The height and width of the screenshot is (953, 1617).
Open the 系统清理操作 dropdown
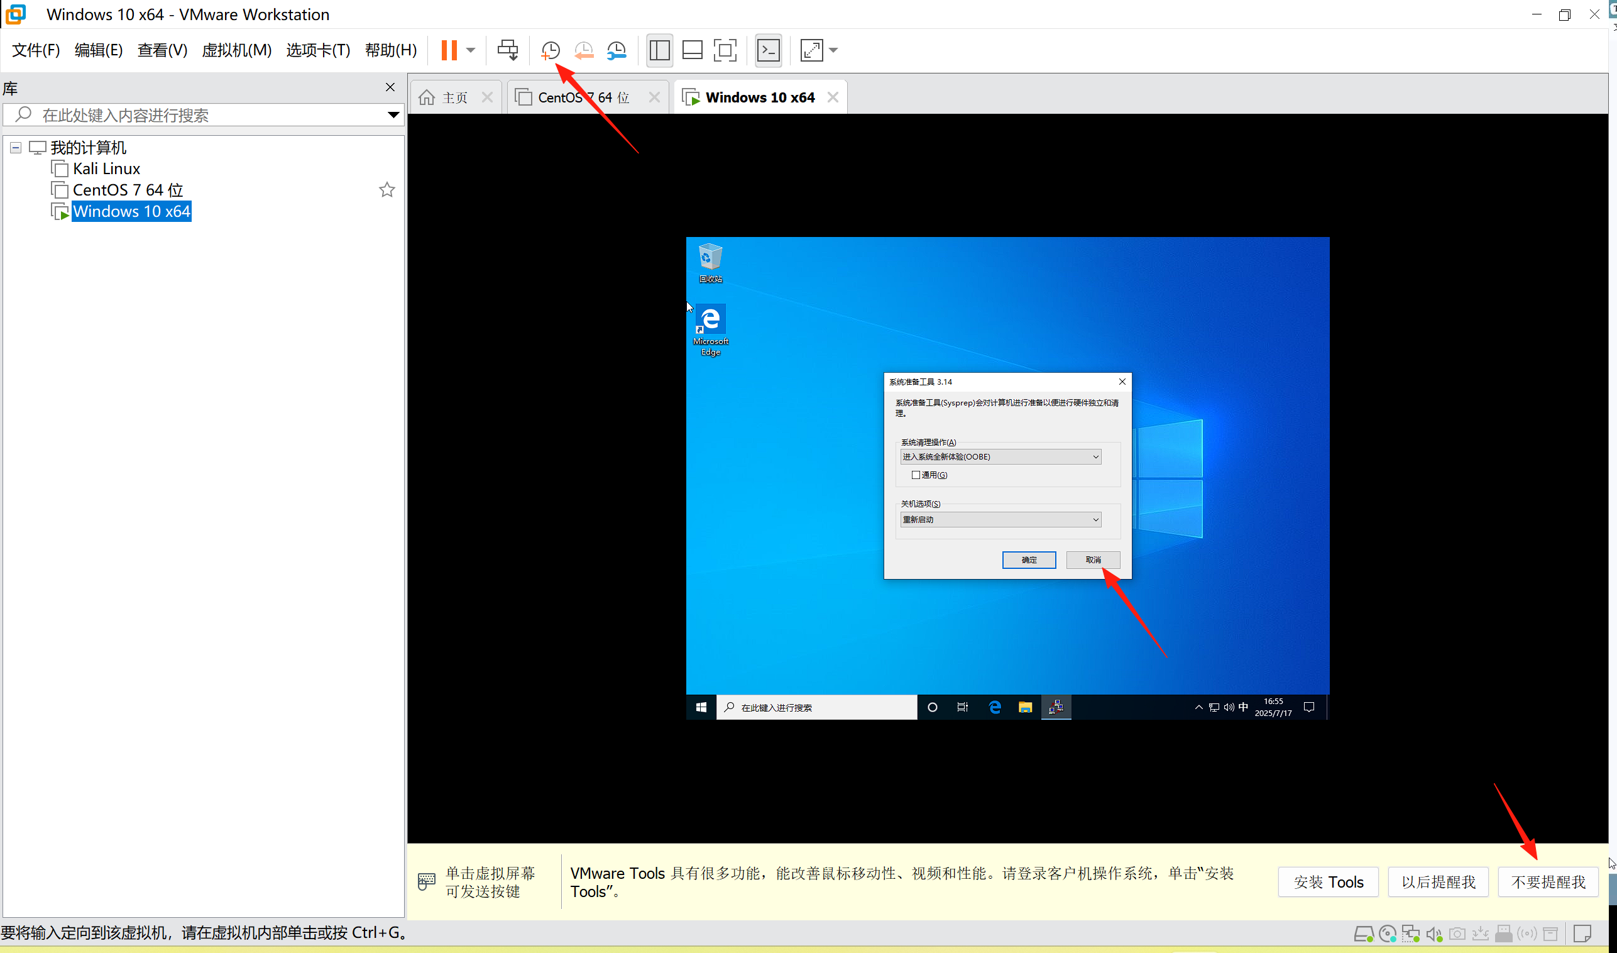[x=1000, y=456]
